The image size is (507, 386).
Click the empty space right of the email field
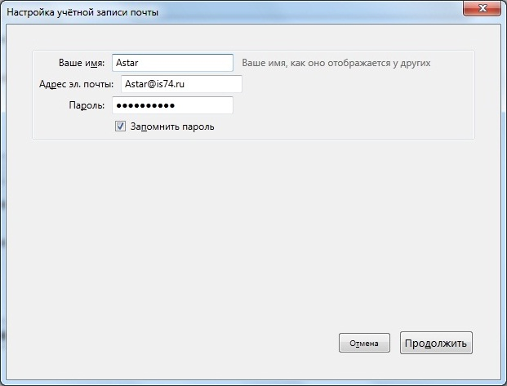point(351,84)
